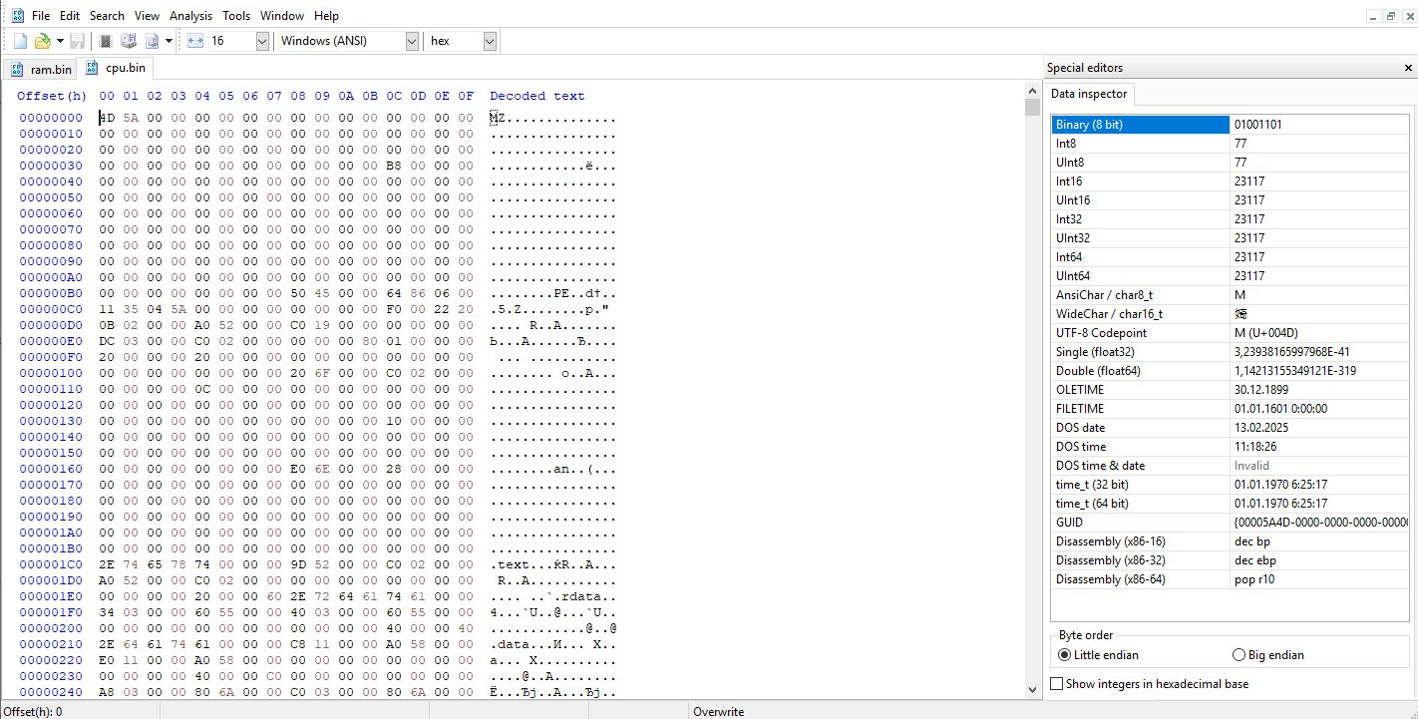Restore the document window via MDI restore button

(x=1391, y=16)
